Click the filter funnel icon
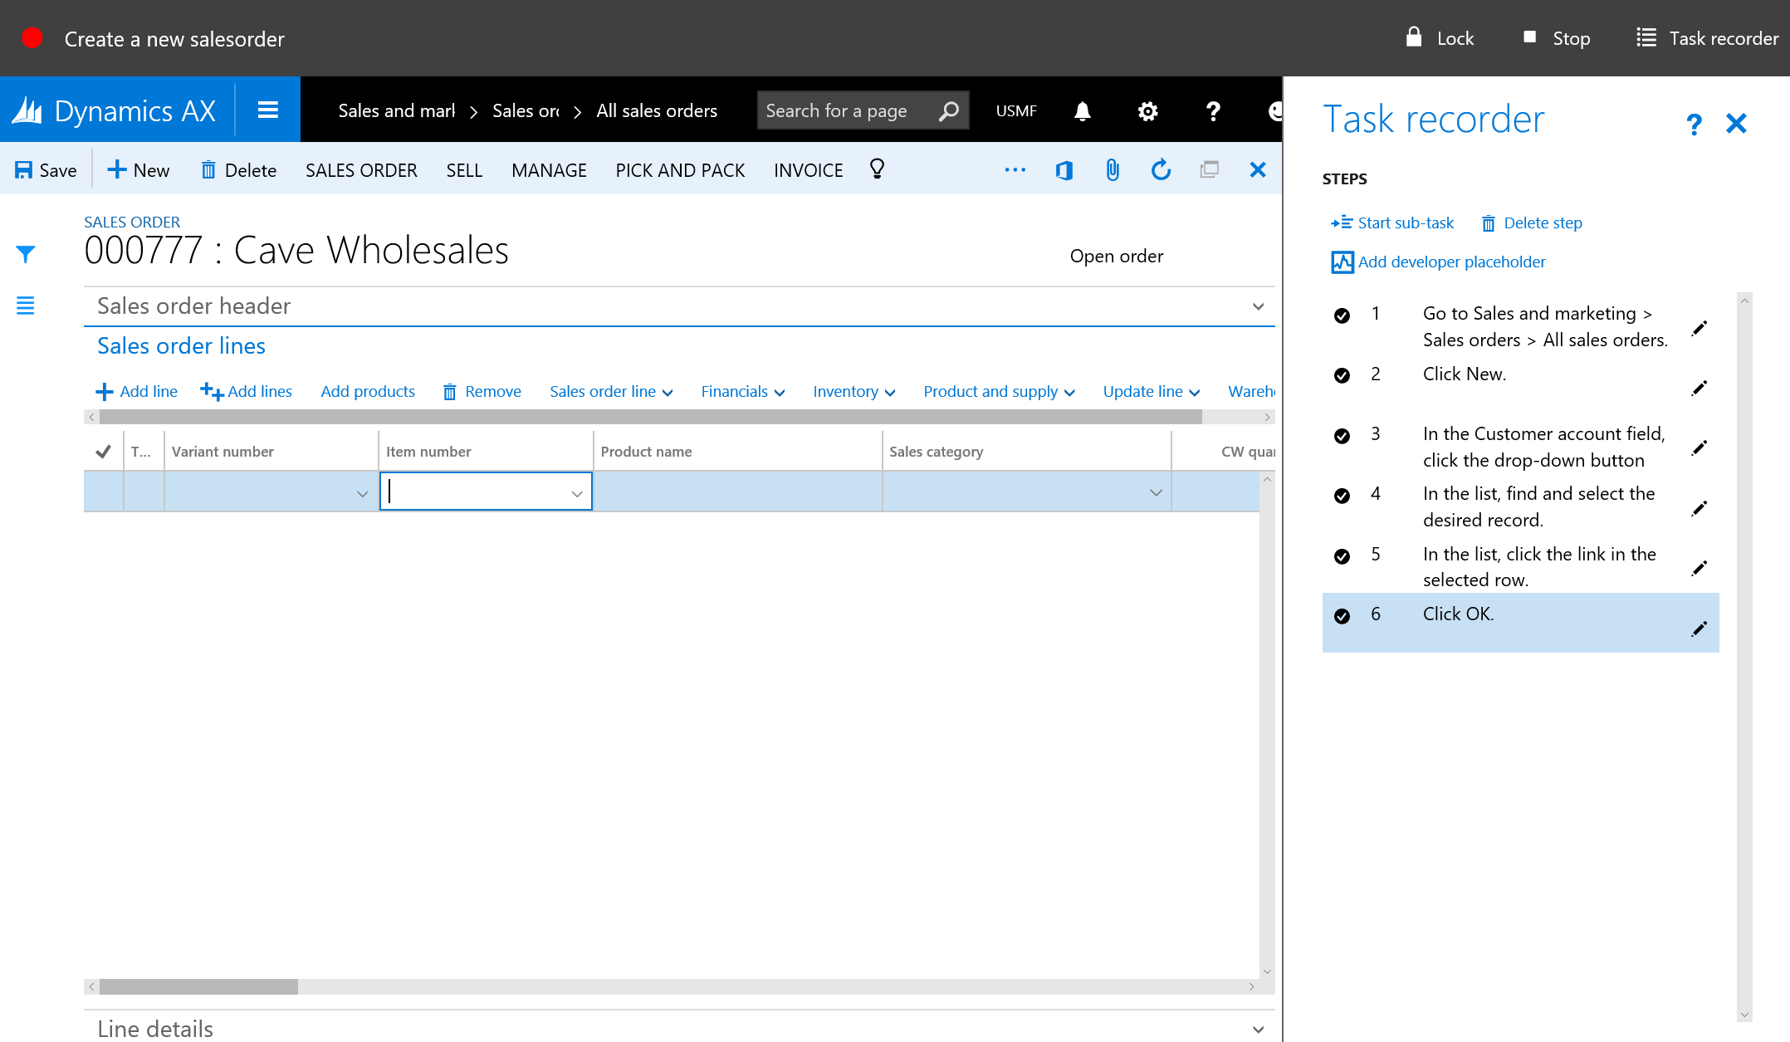1790x1042 pixels. tap(26, 254)
